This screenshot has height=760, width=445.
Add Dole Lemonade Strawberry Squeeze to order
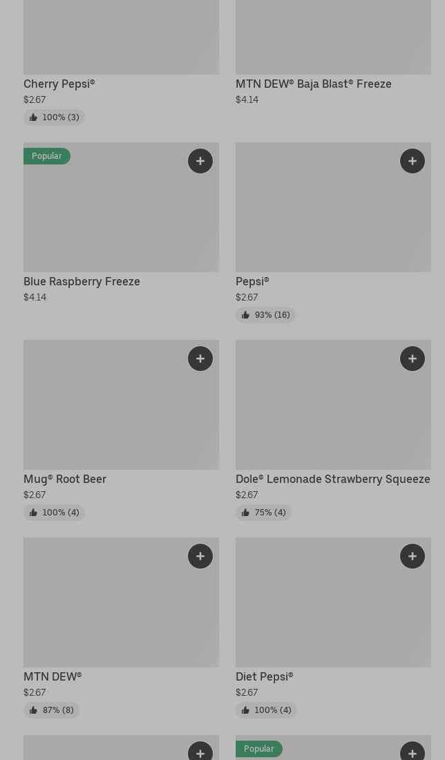click(x=413, y=359)
